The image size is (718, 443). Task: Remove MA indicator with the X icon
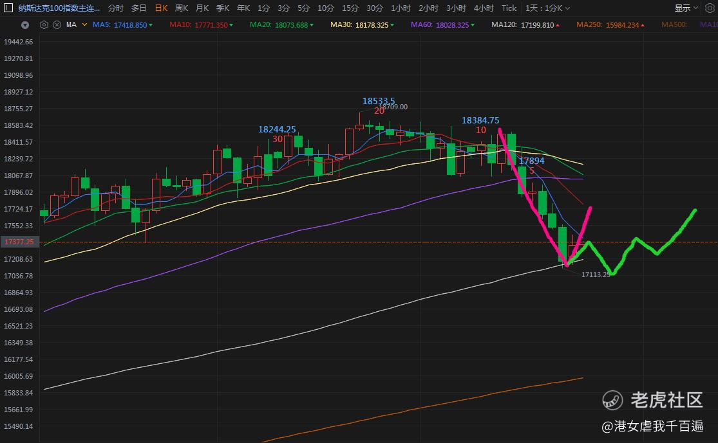tap(57, 24)
